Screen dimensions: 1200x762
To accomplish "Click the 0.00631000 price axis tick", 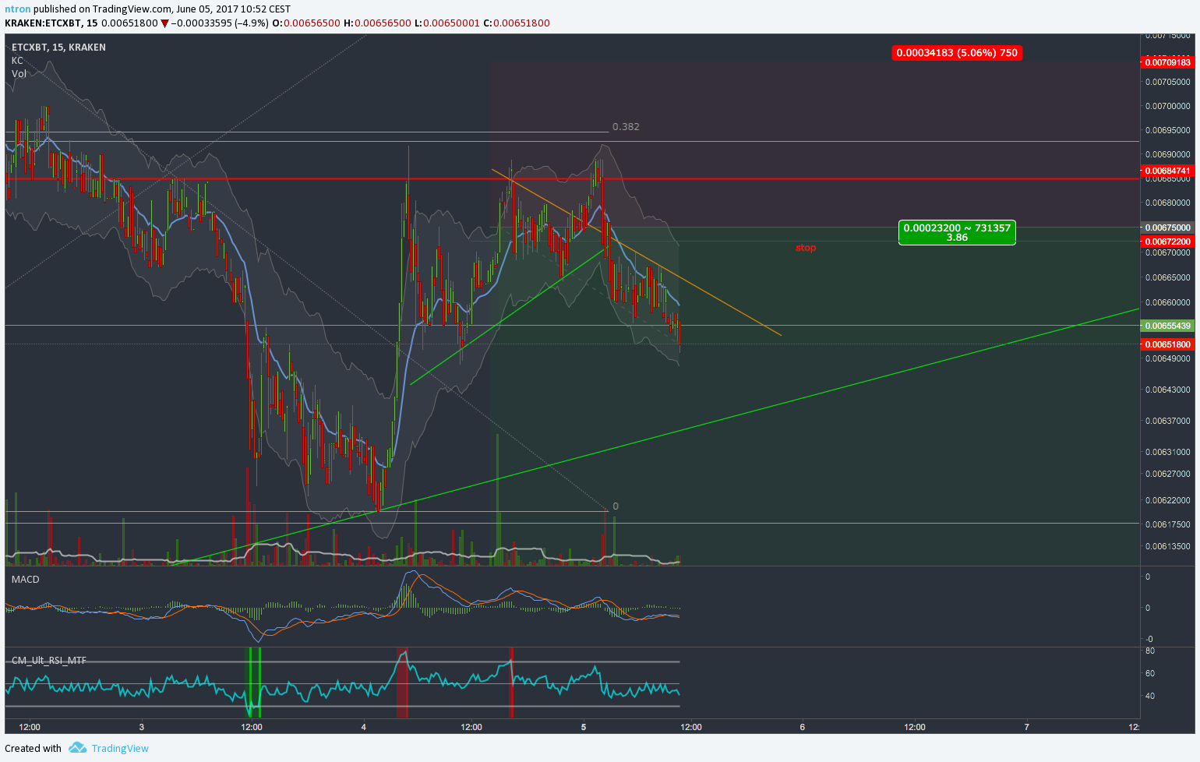I will tap(1167, 452).
